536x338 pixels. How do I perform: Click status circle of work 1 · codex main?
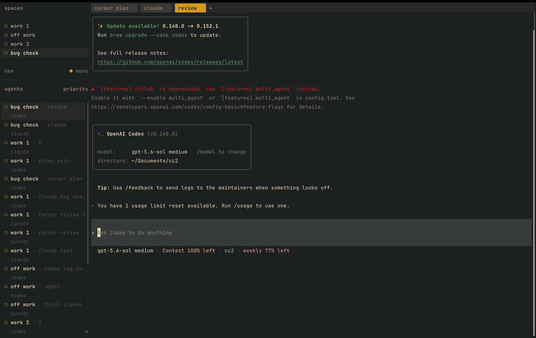[x=6, y=161]
